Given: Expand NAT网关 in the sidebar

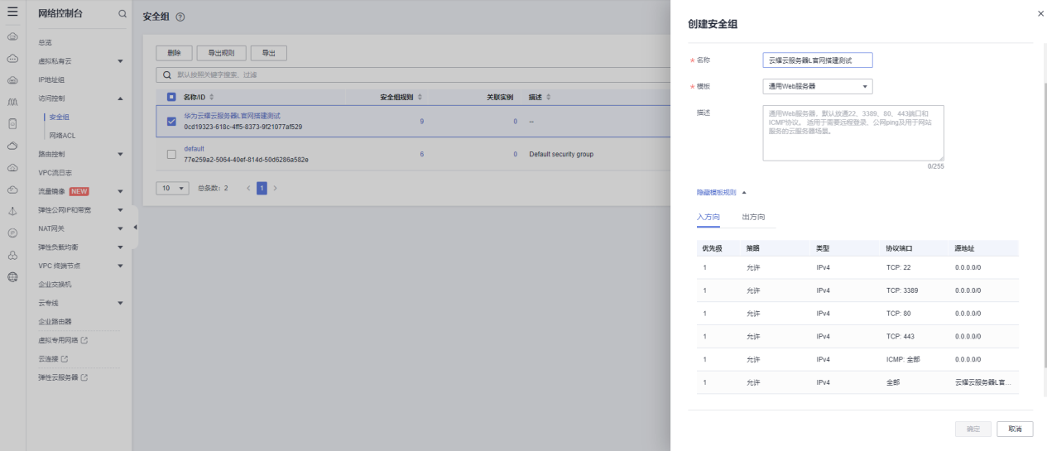Looking at the screenshot, I should (120, 228).
